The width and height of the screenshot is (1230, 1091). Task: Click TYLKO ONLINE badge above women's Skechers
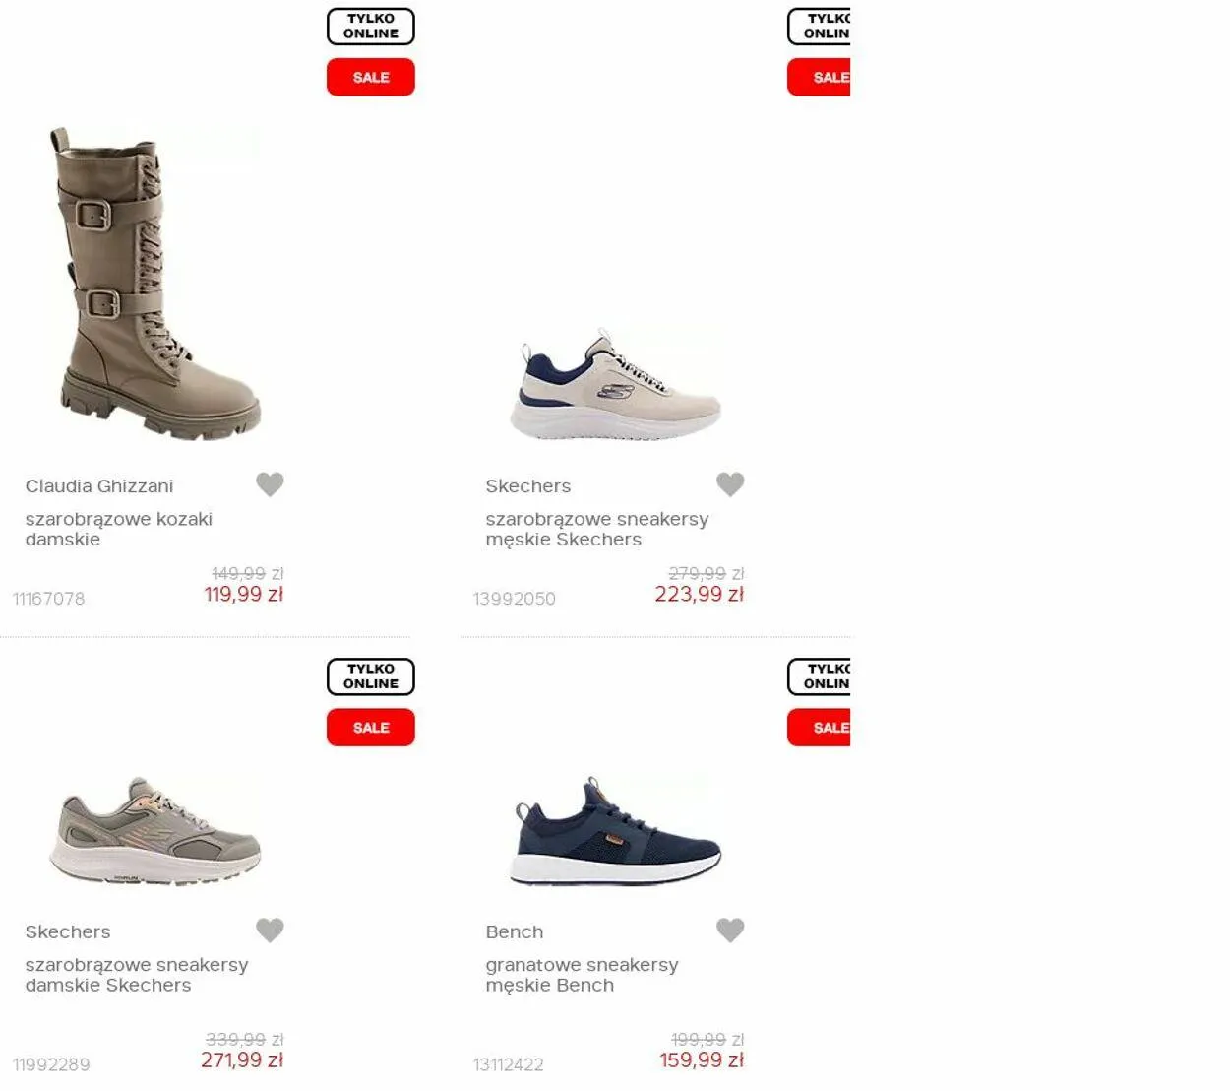coord(371,676)
